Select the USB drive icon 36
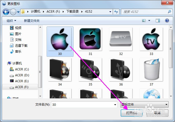This screenshot has height=122, width=175. [x=121, y=72]
